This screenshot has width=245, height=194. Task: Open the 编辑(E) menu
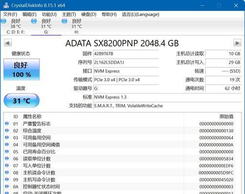[29, 15]
